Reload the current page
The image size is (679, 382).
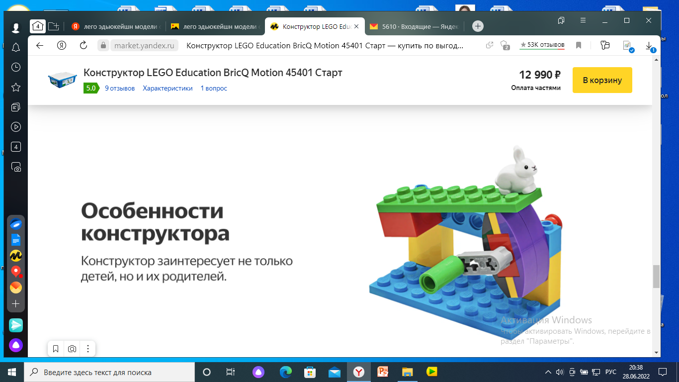(x=84, y=45)
